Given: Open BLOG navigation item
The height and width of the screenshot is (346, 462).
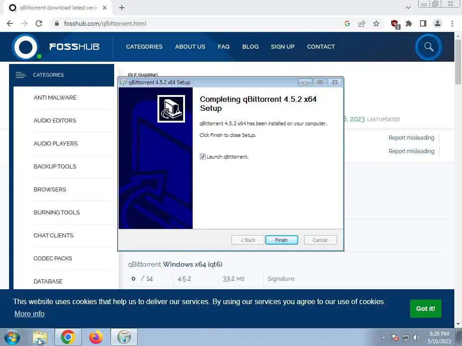Looking at the screenshot, I should coord(250,47).
